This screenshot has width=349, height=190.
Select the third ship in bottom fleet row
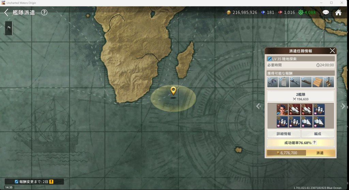click(307, 122)
